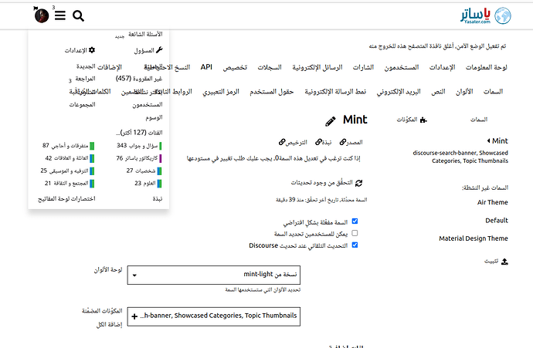Open the API admin tab

tap(206, 67)
